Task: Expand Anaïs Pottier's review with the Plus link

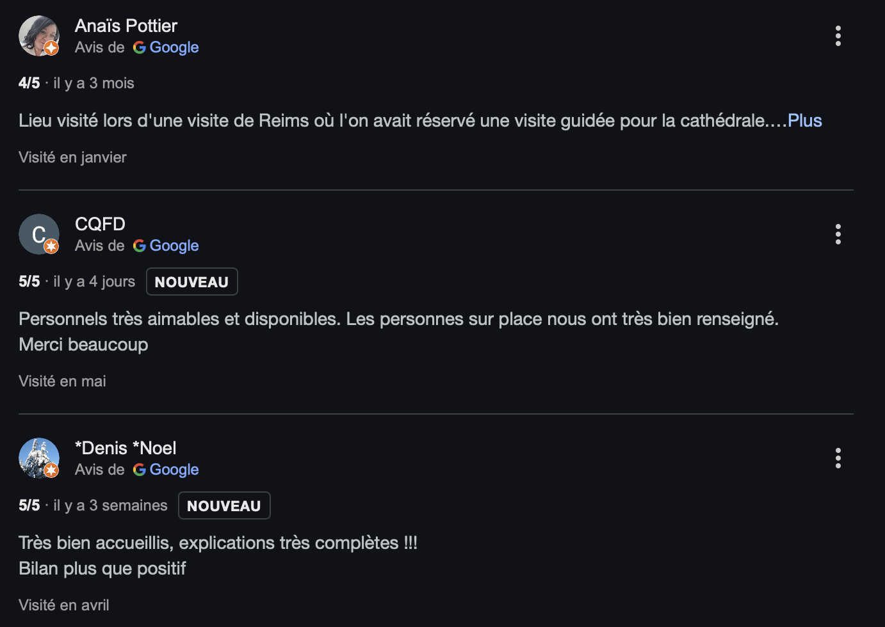Action: [x=804, y=120]
